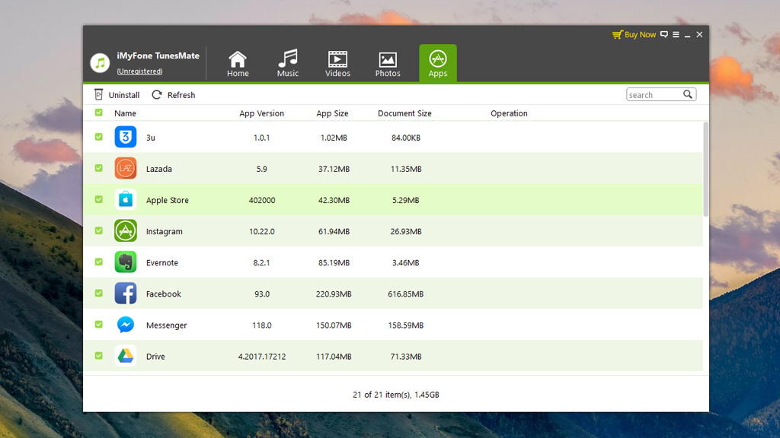This screenshot has height=438, width=780.
Task: Click the Lazada app icon
Action: 126,168
